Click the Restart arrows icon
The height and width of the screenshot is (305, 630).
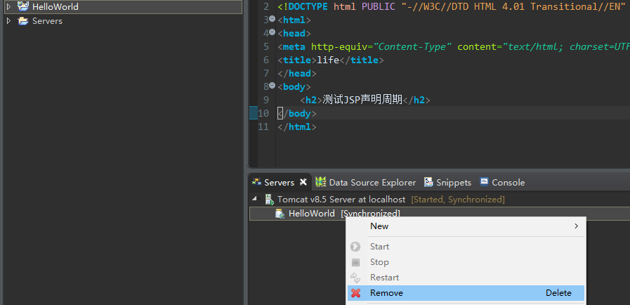click(x=355, y=278)
